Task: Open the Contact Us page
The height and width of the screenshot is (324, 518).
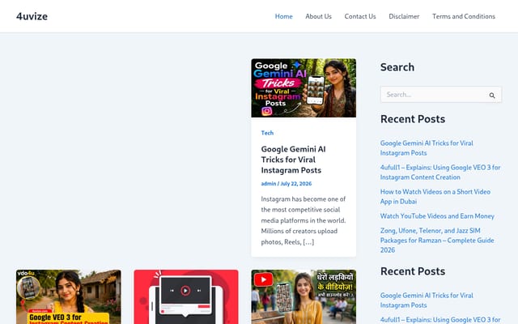Action: tap(360, 16)
